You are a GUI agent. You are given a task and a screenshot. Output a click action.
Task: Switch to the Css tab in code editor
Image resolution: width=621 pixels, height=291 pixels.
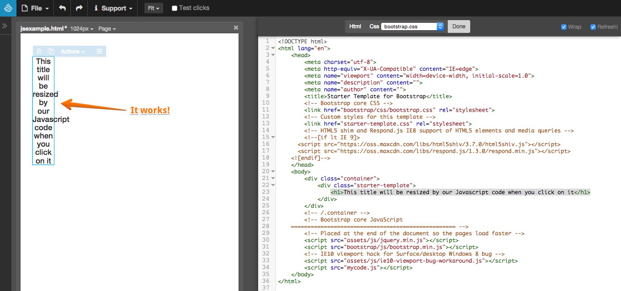pyautogui.click(x=374, y=26)
